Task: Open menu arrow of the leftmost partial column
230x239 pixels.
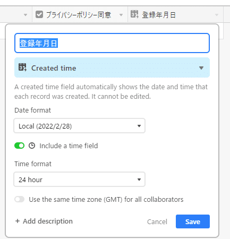Action: point(25,15)
